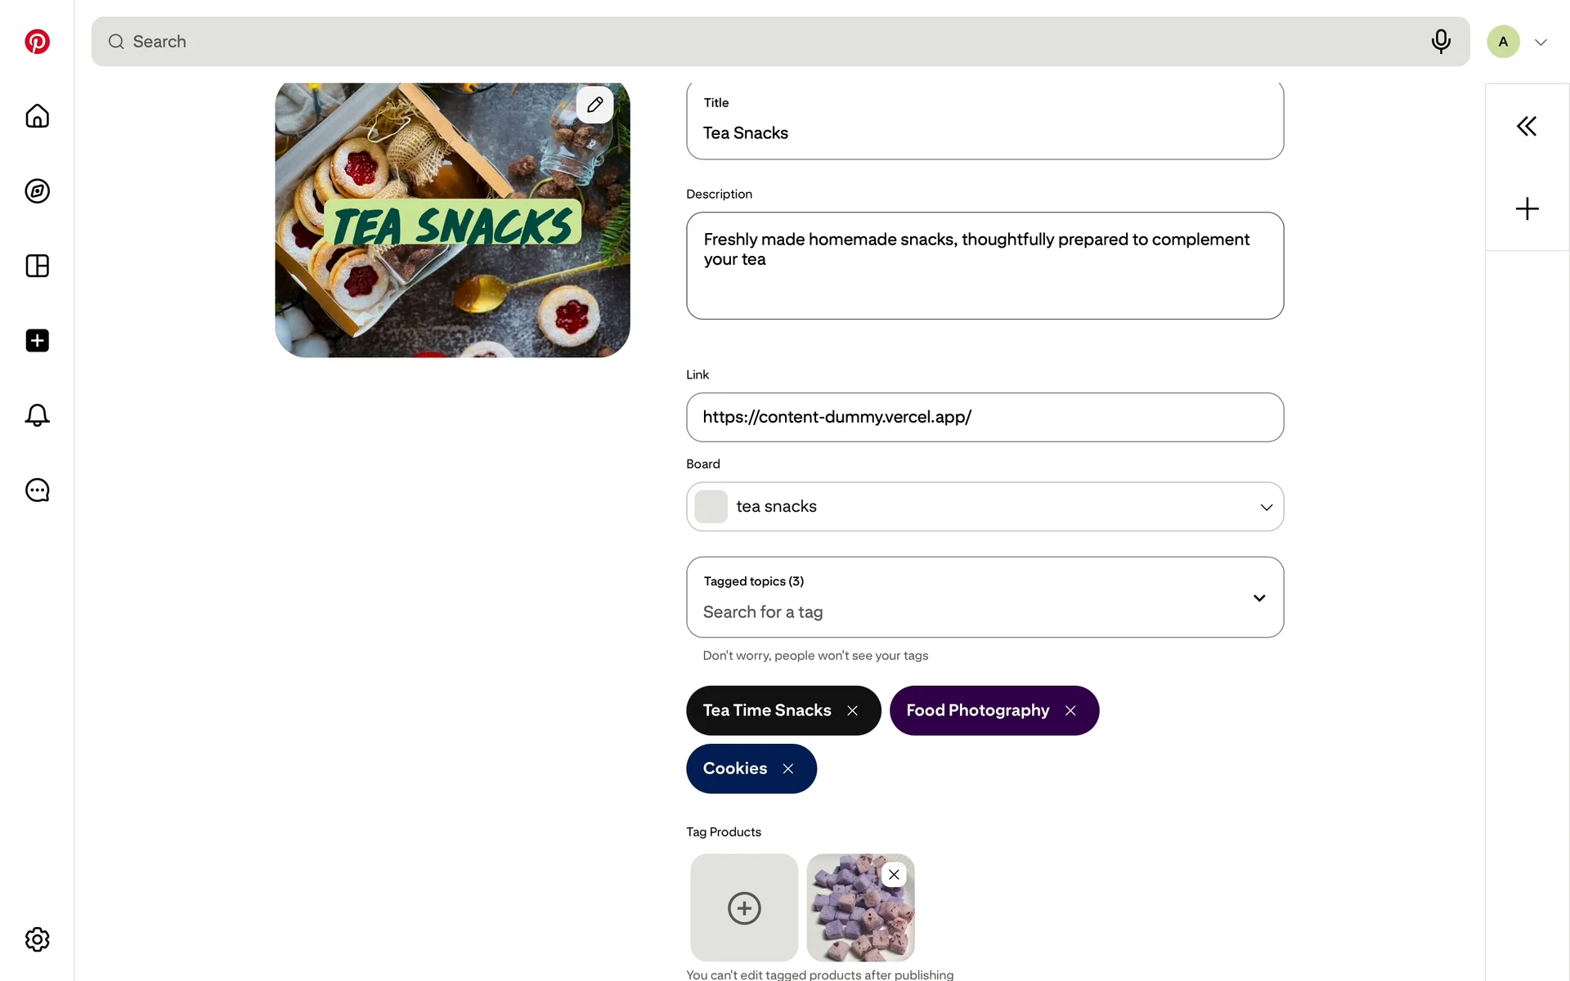The image size is (1570, 981).
Task: Click the Link URL input field
Action: click(x=985, y=417)
